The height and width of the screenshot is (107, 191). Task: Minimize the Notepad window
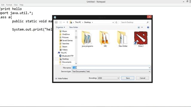click(184, 2)
